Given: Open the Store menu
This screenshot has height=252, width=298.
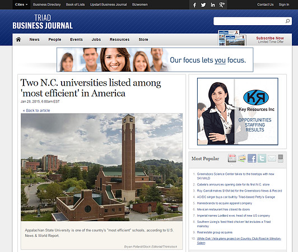Looking at the screenshot, I should coord(143,40).
